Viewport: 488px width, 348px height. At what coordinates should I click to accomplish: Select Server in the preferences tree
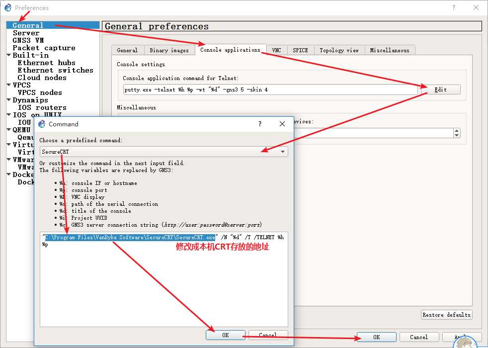tap(26, 33)
